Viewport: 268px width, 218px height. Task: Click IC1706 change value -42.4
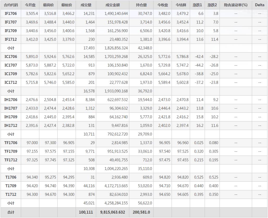(199, 57)
